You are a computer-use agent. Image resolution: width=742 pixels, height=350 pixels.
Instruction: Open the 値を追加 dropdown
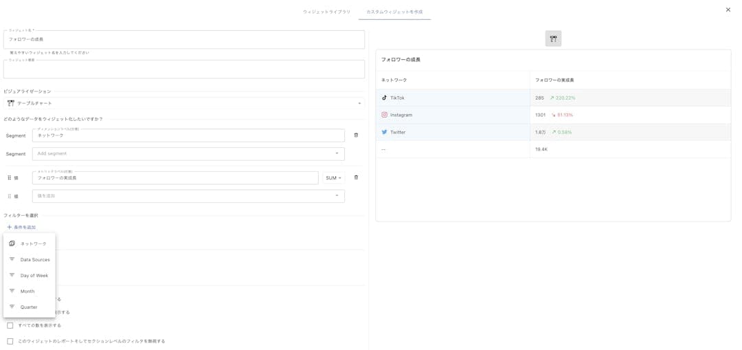pos(188,196)
